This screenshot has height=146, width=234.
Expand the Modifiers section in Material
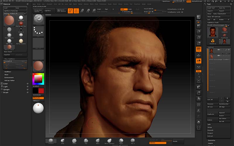[8, 72]
